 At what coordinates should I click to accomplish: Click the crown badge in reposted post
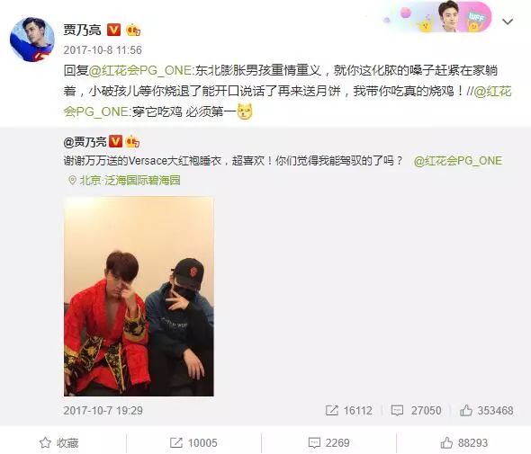coord(132,141)
